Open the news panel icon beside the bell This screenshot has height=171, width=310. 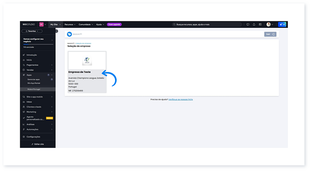(260, 24)
